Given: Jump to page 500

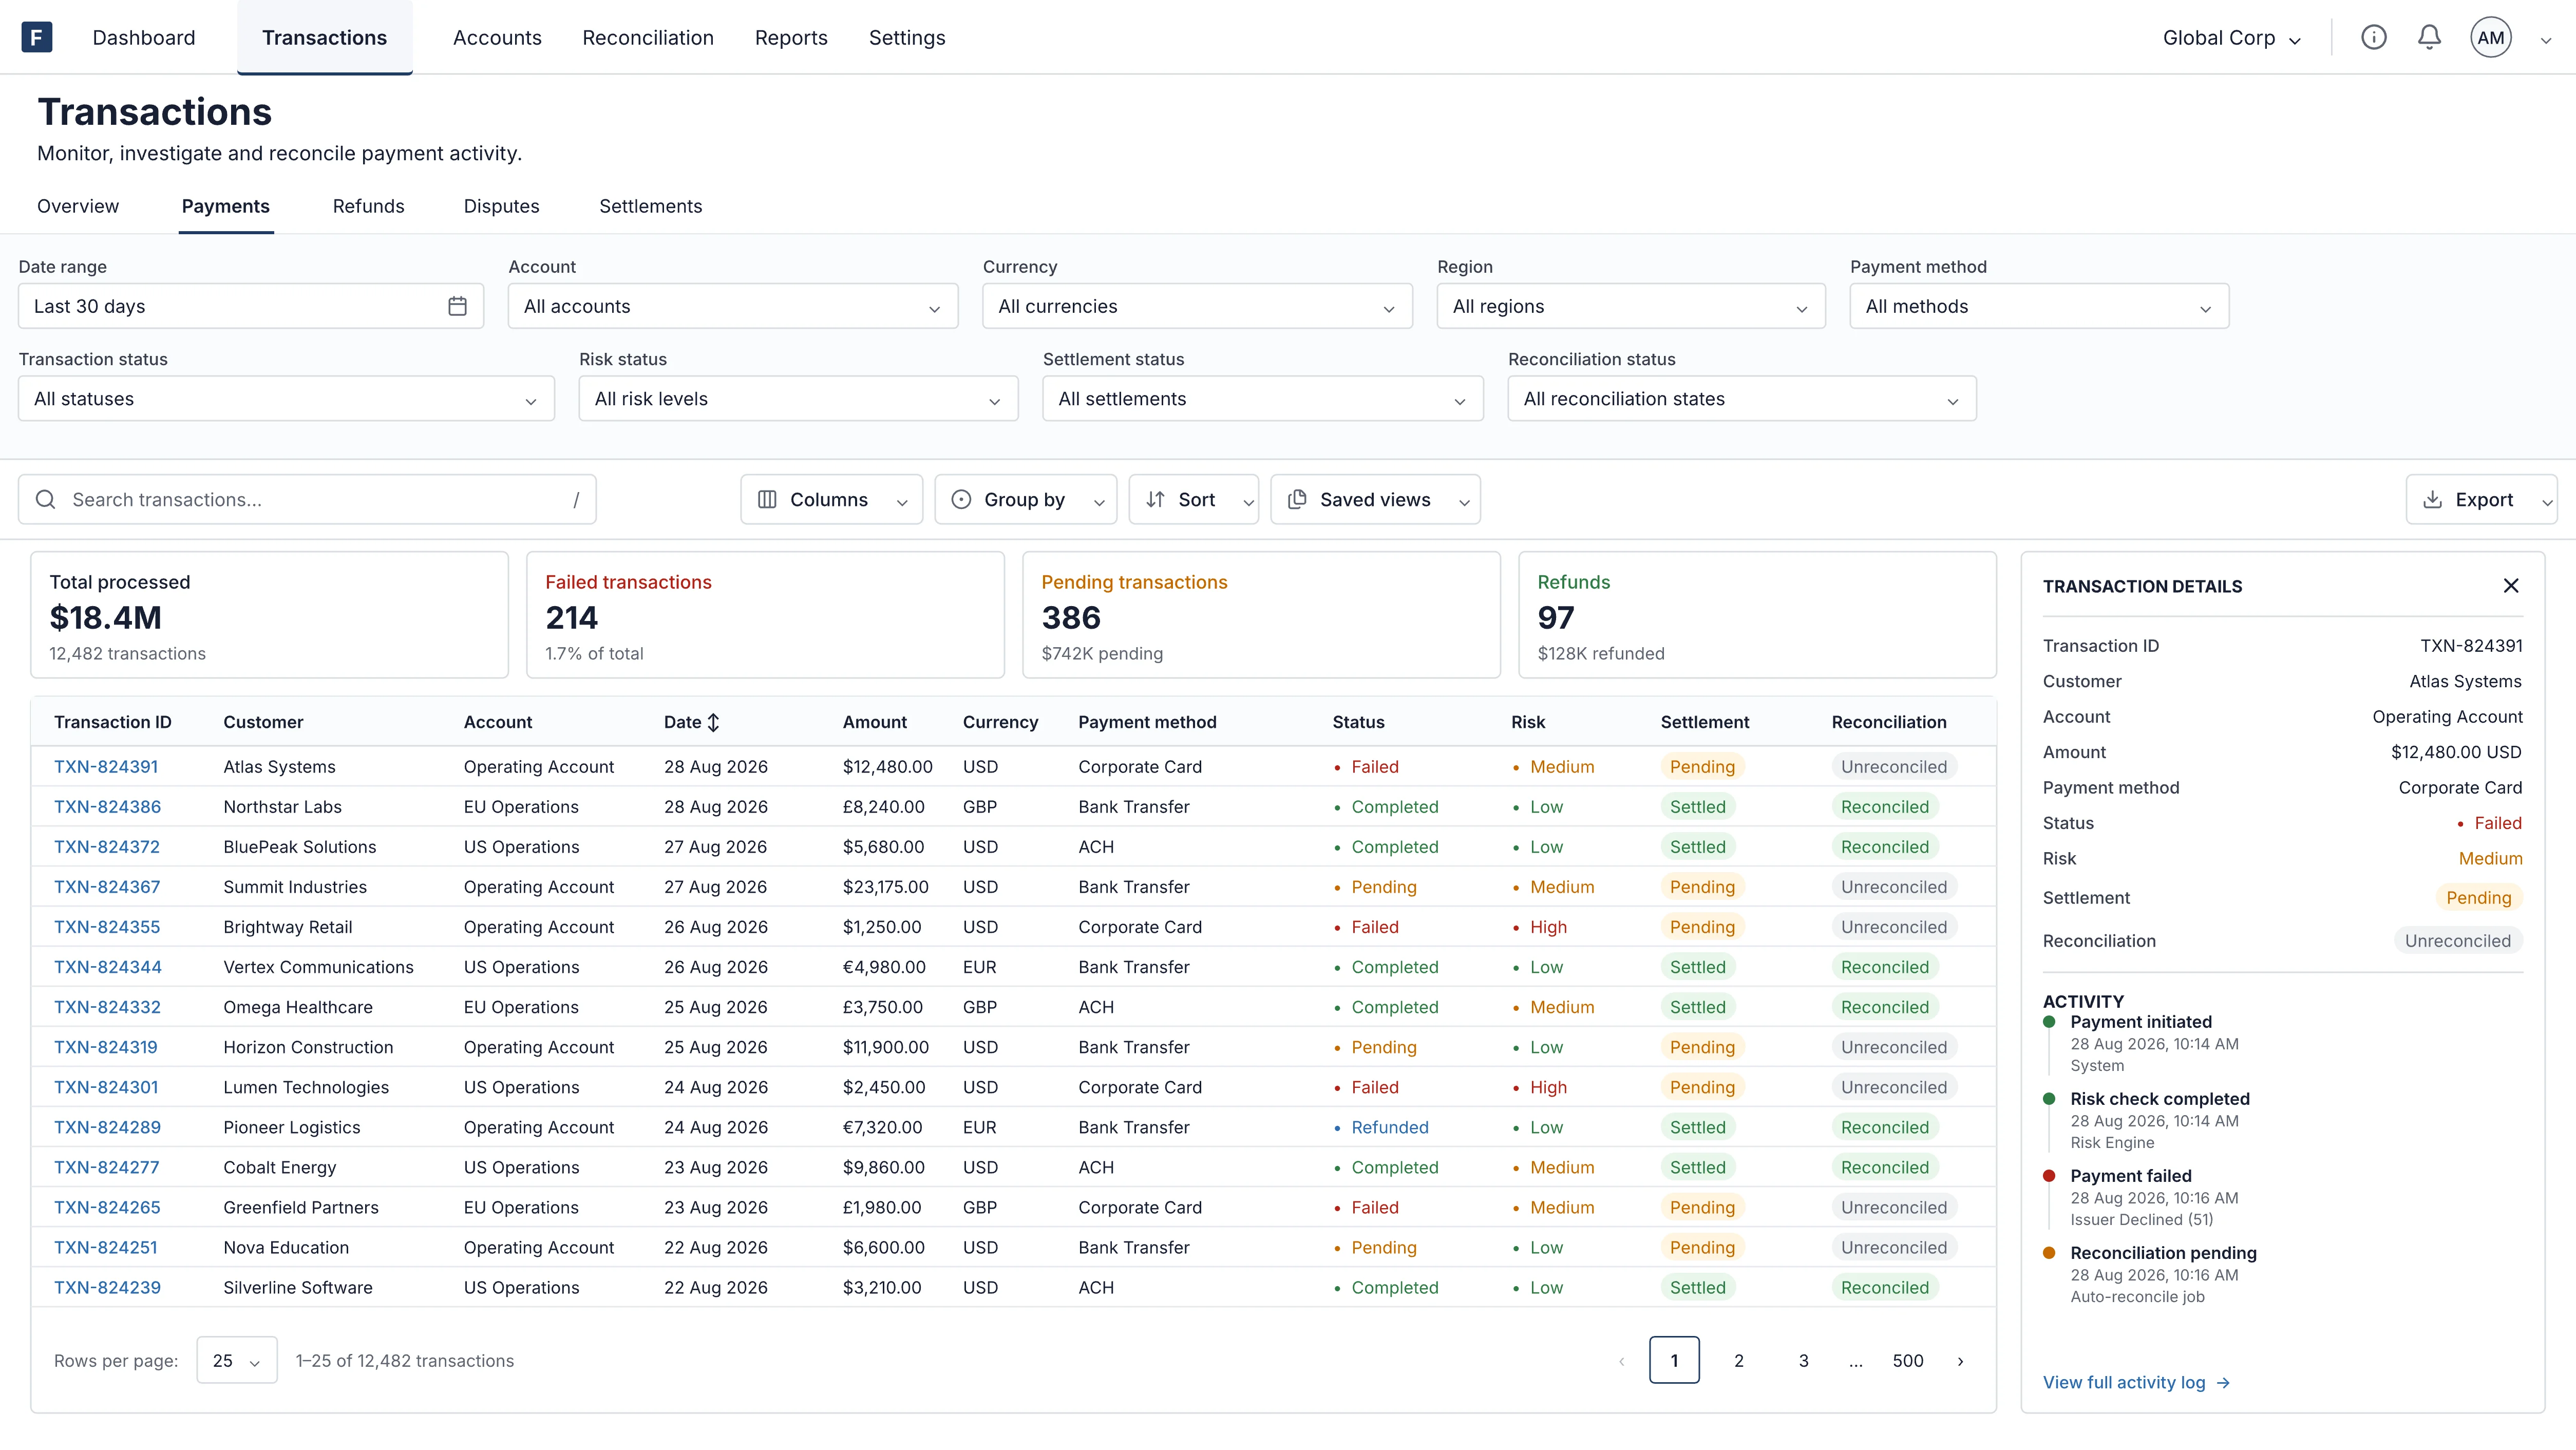Looking at the screenshot, I should coord(1908,1361).
